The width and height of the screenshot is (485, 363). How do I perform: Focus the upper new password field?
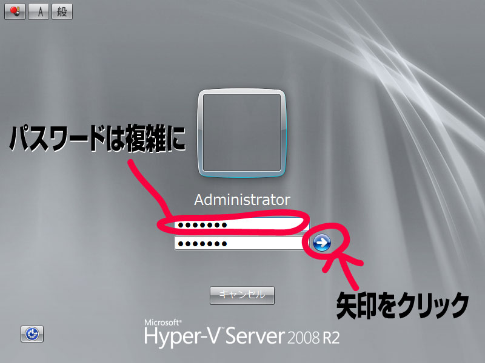pyautogui.click(x=241, y=224)
